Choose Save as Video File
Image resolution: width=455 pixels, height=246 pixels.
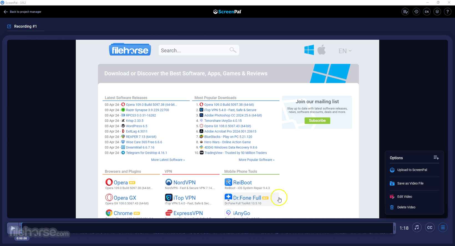point(410,183)
